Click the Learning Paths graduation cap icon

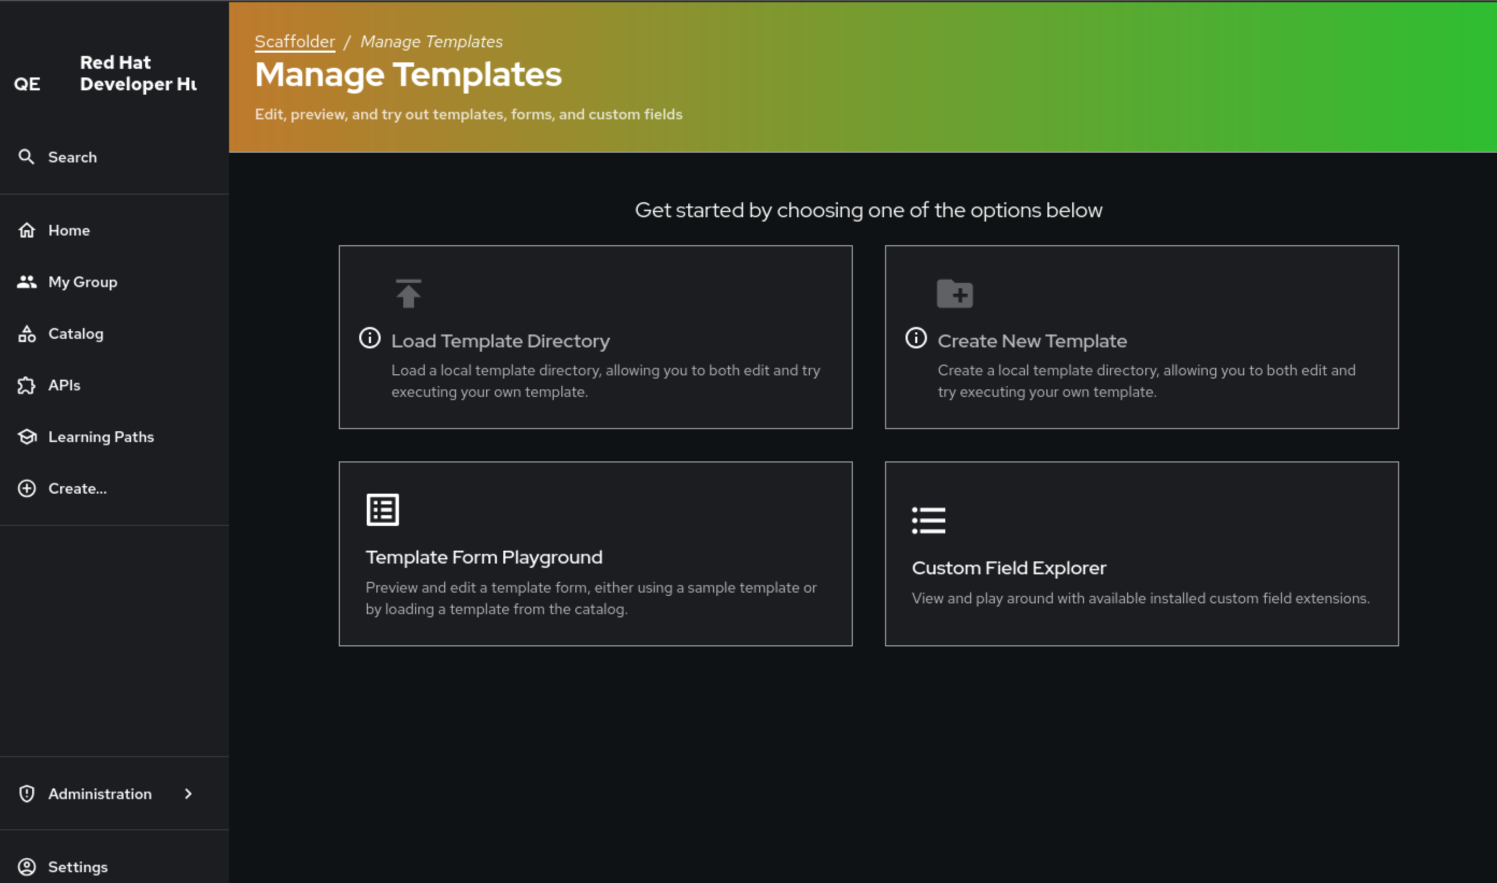(x=27, y=437)
